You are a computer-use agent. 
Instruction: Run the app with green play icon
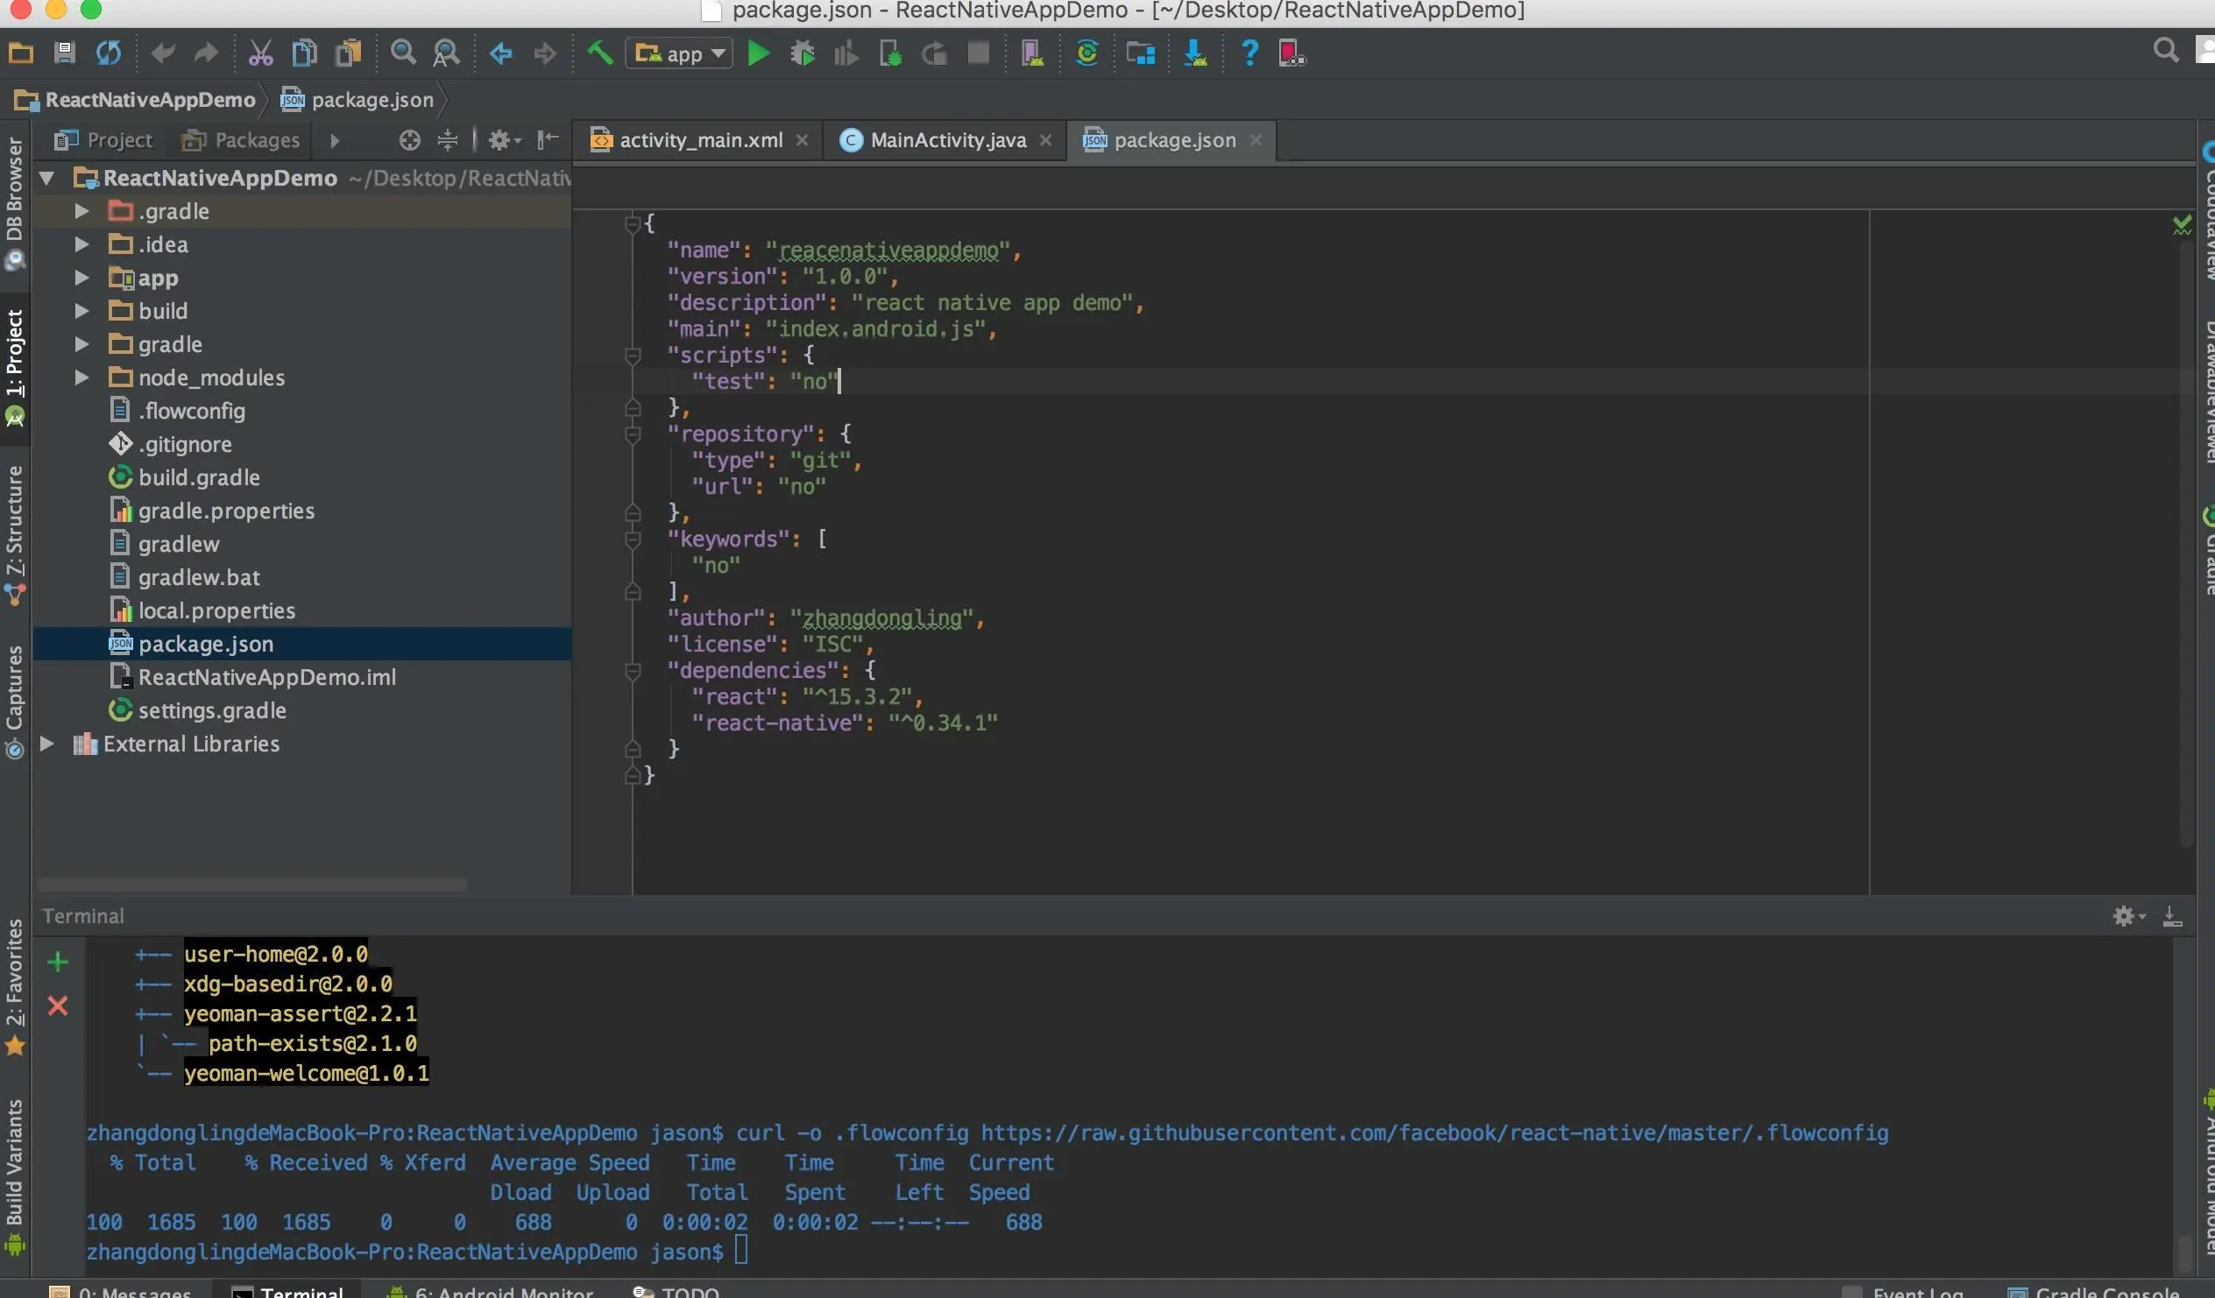(x=758, y=53)
